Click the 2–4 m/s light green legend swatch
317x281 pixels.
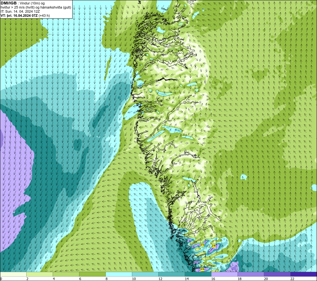[40, 274]
